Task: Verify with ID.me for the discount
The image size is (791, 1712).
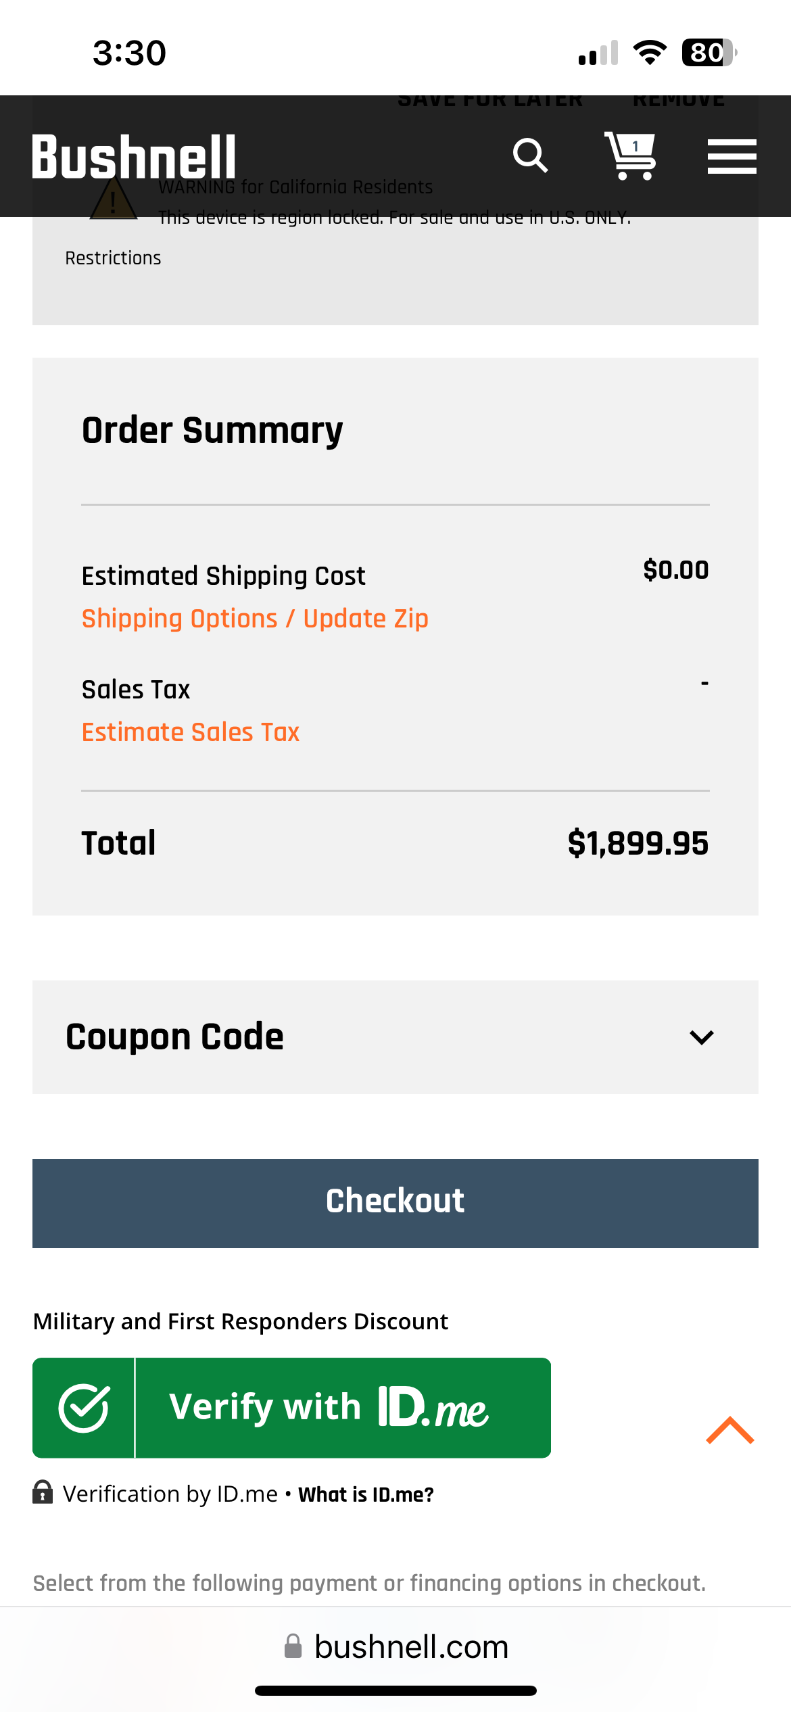Action: coord(329,1408)
